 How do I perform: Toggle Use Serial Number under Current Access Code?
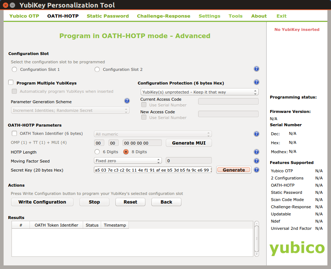144,105
